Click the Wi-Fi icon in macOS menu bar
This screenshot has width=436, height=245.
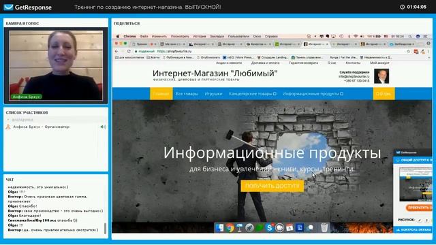click(x=356, y=36)
